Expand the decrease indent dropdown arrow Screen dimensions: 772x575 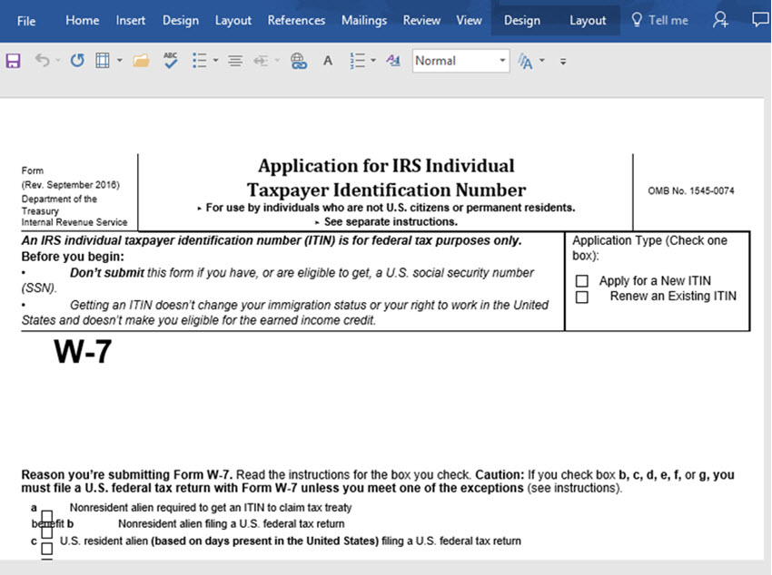(277, 61)
